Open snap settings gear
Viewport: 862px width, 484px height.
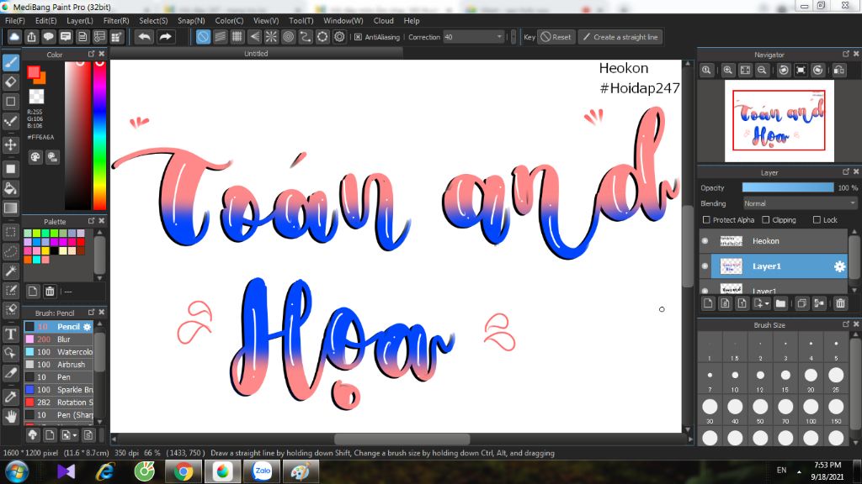(340, 37)
